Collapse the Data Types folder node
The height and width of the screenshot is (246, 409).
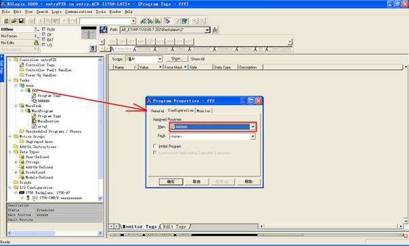click(x=10, y=152)
